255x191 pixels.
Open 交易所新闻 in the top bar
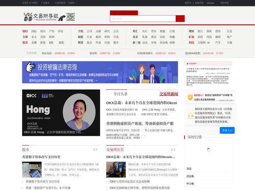pos(60,3)
